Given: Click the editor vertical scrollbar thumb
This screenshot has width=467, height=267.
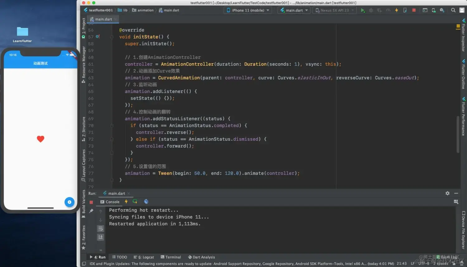Looking at the screenshot, I should click(458, 134).
